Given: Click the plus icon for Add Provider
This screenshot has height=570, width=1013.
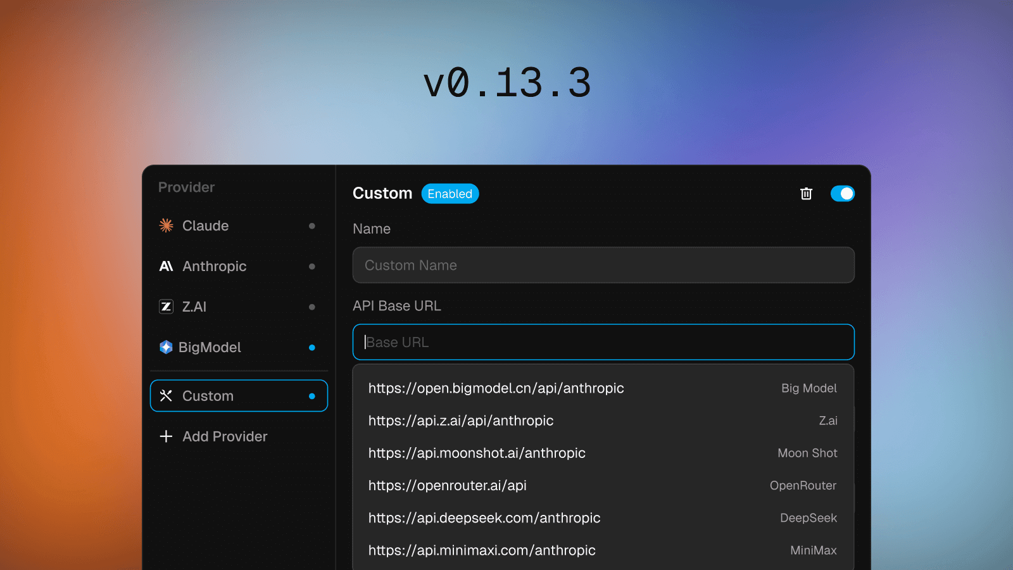Looking at the screenshot, I should click(166, 436).
